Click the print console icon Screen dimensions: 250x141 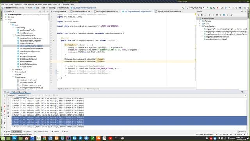[x=9, y=113]
